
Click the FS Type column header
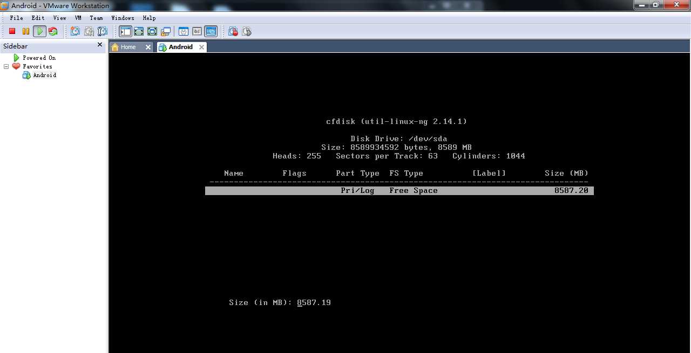[406, 173]
